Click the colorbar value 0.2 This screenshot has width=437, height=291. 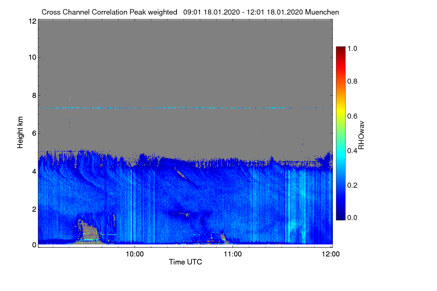(x=353, y=185)
